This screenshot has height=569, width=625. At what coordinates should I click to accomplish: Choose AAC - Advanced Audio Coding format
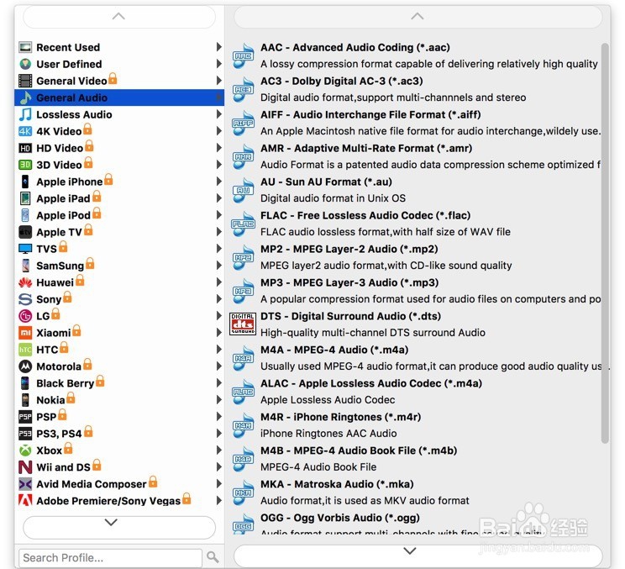pos(416,55)
